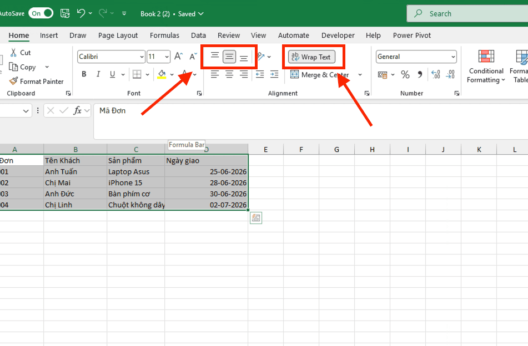Open the Page Layout tab

point(118,35)
